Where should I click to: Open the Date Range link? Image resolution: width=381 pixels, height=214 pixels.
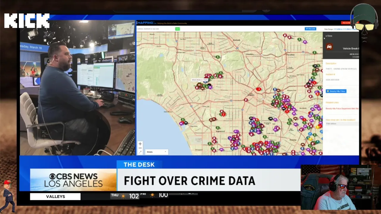[x=344, y=29]
